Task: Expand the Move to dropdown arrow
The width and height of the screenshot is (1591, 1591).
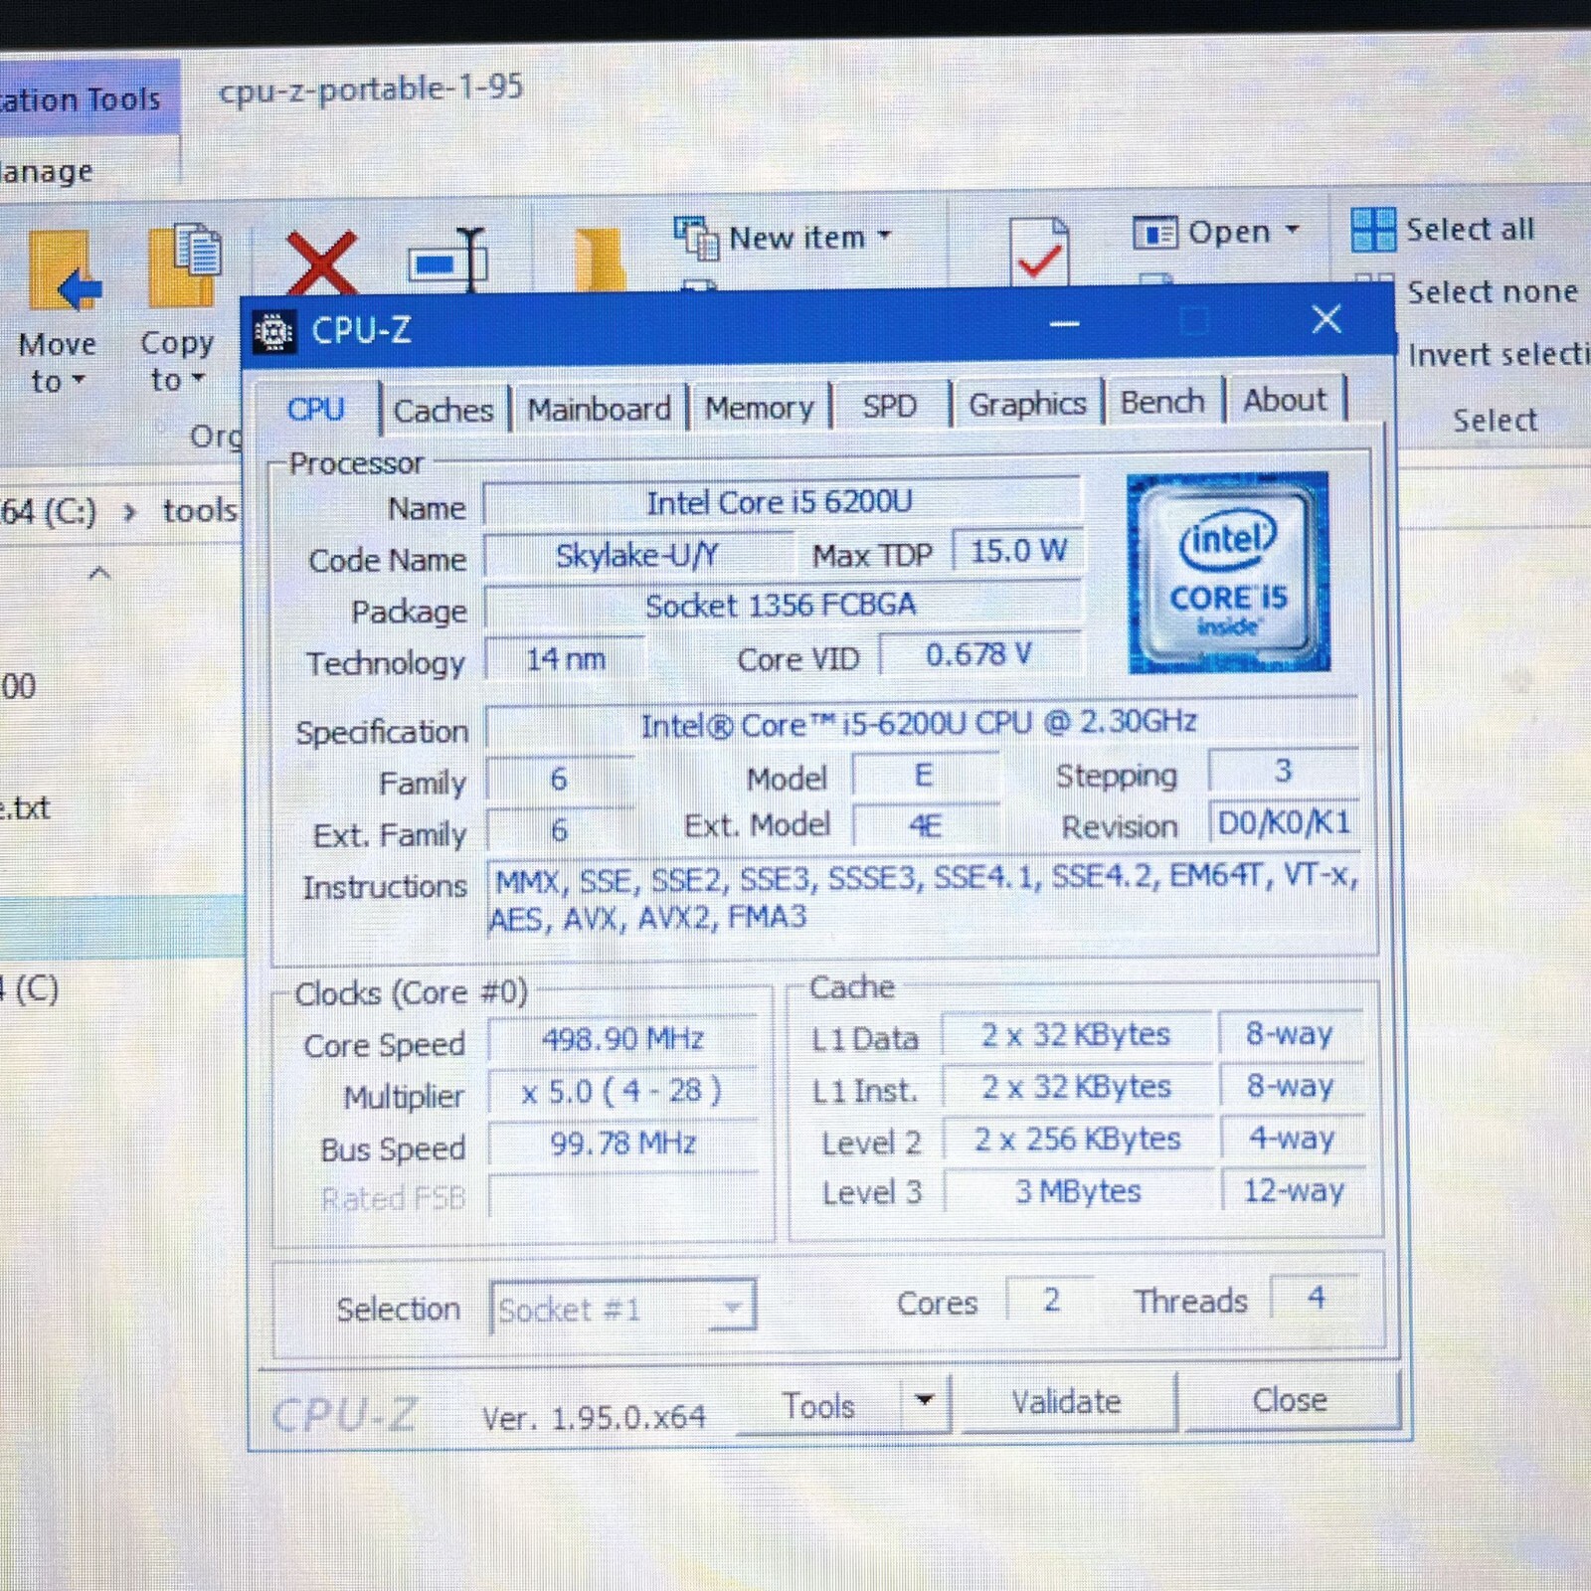Action: coord(79,381)
